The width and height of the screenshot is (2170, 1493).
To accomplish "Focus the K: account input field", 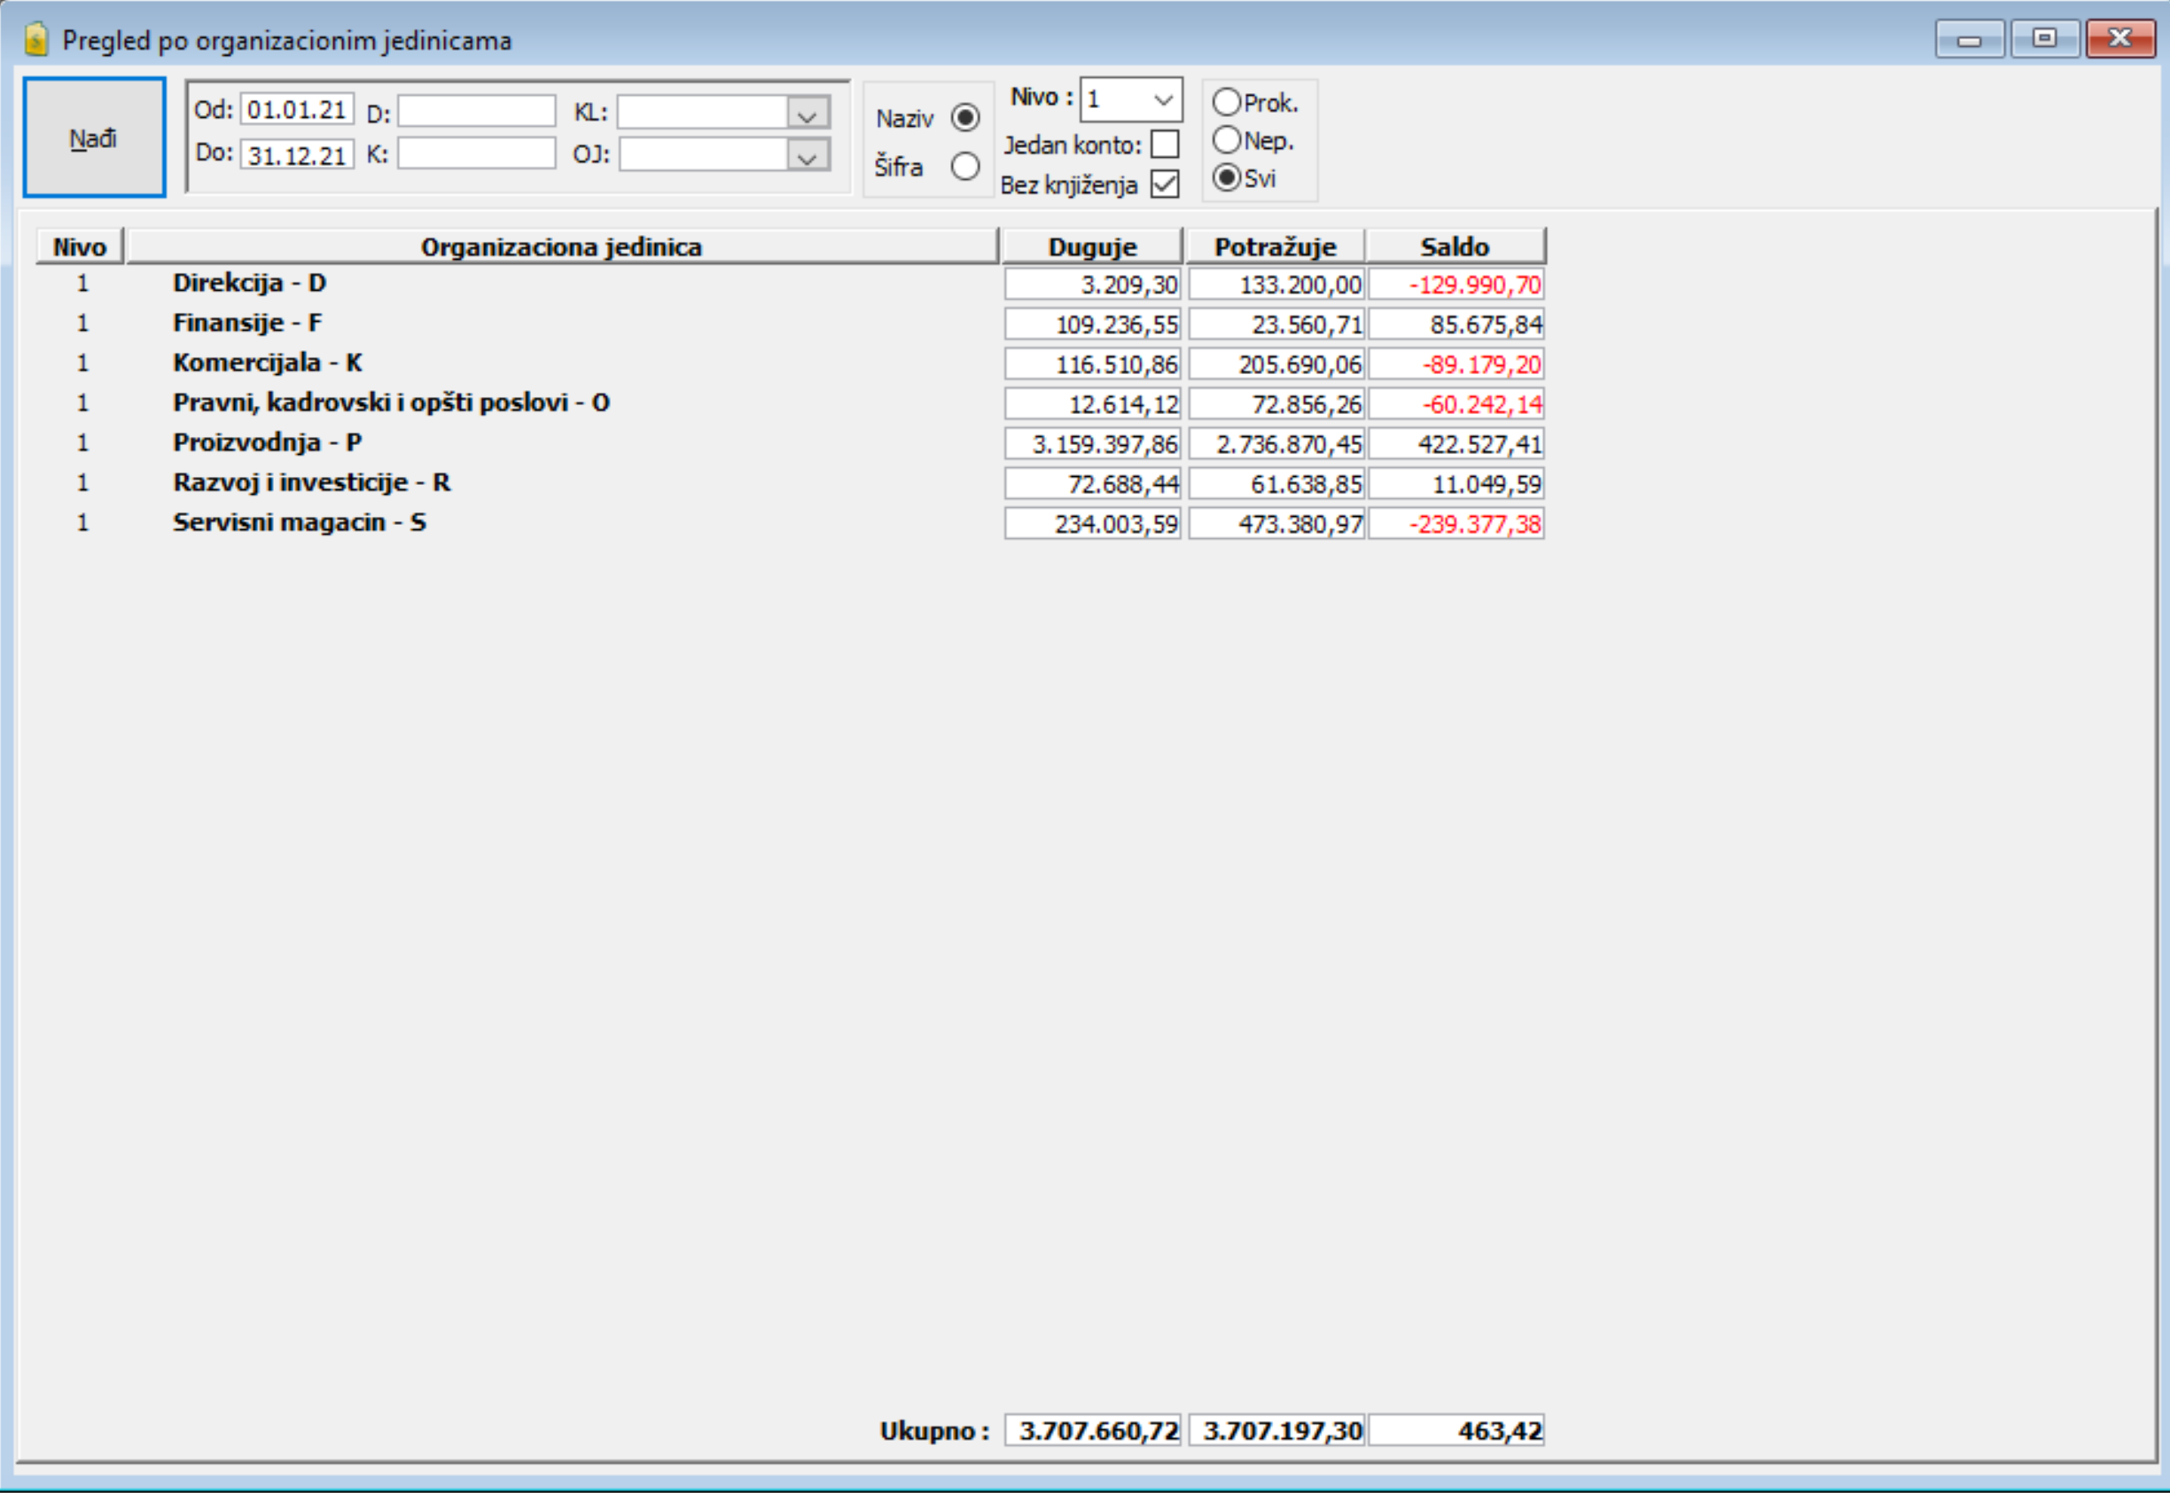I will [x=476, y=153].
